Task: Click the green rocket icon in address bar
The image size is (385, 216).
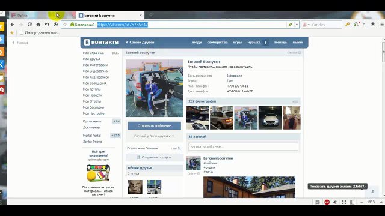Action: click(x=291, y=25)
